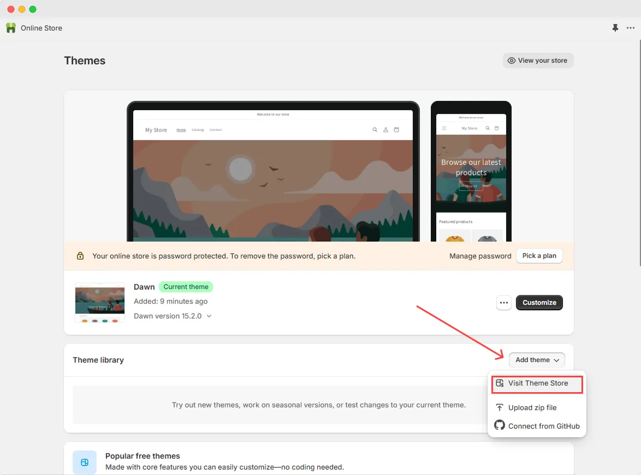Expand the Dawn version 15.2.0 chevron
The height and width of the screenshot is (475, 641).
[210, 316]
